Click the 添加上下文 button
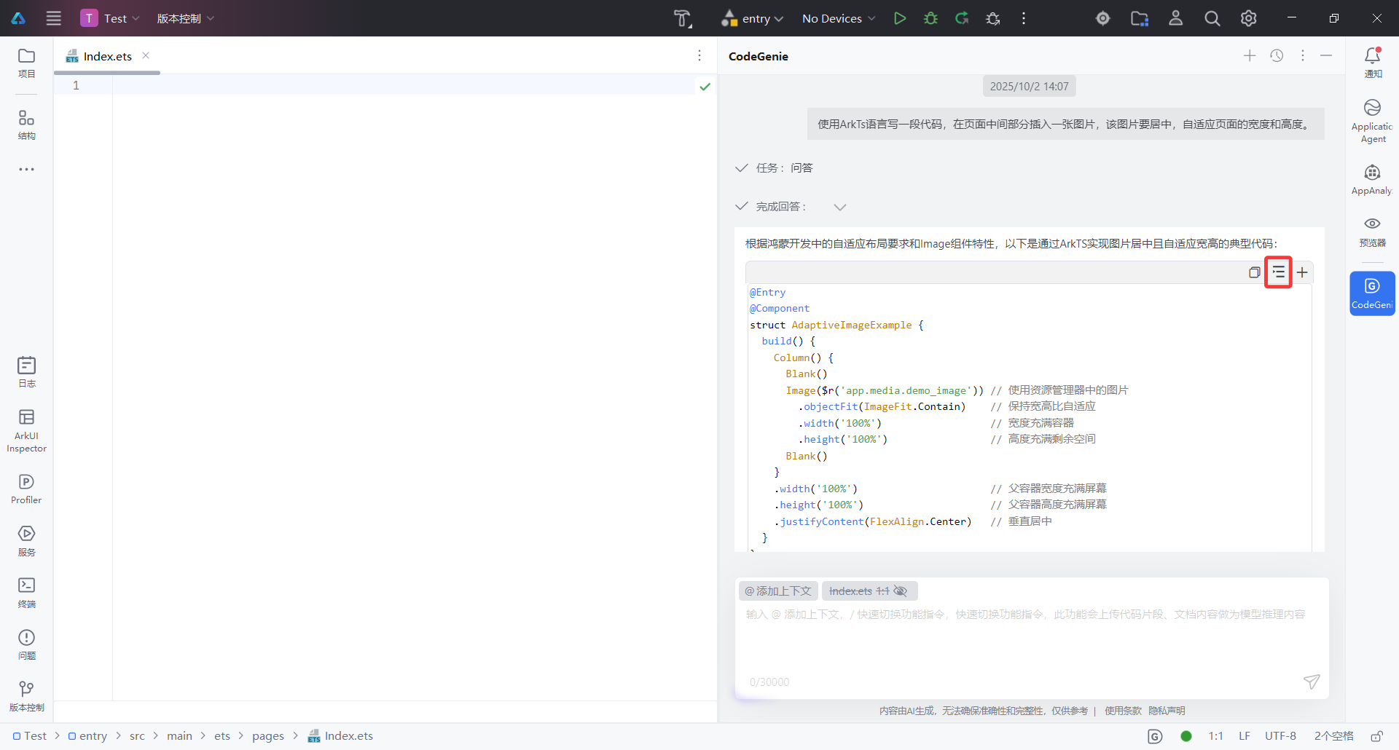 (x=778, y=591)
